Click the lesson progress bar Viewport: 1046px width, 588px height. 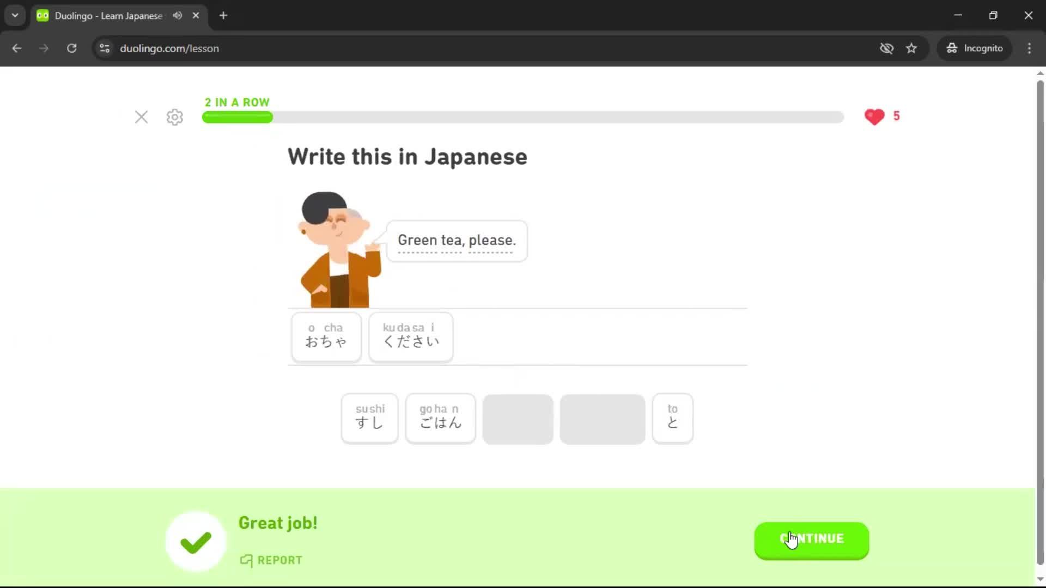point(523,117)
